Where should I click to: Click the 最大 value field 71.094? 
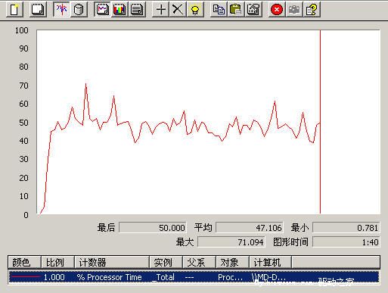coord(231,242)
